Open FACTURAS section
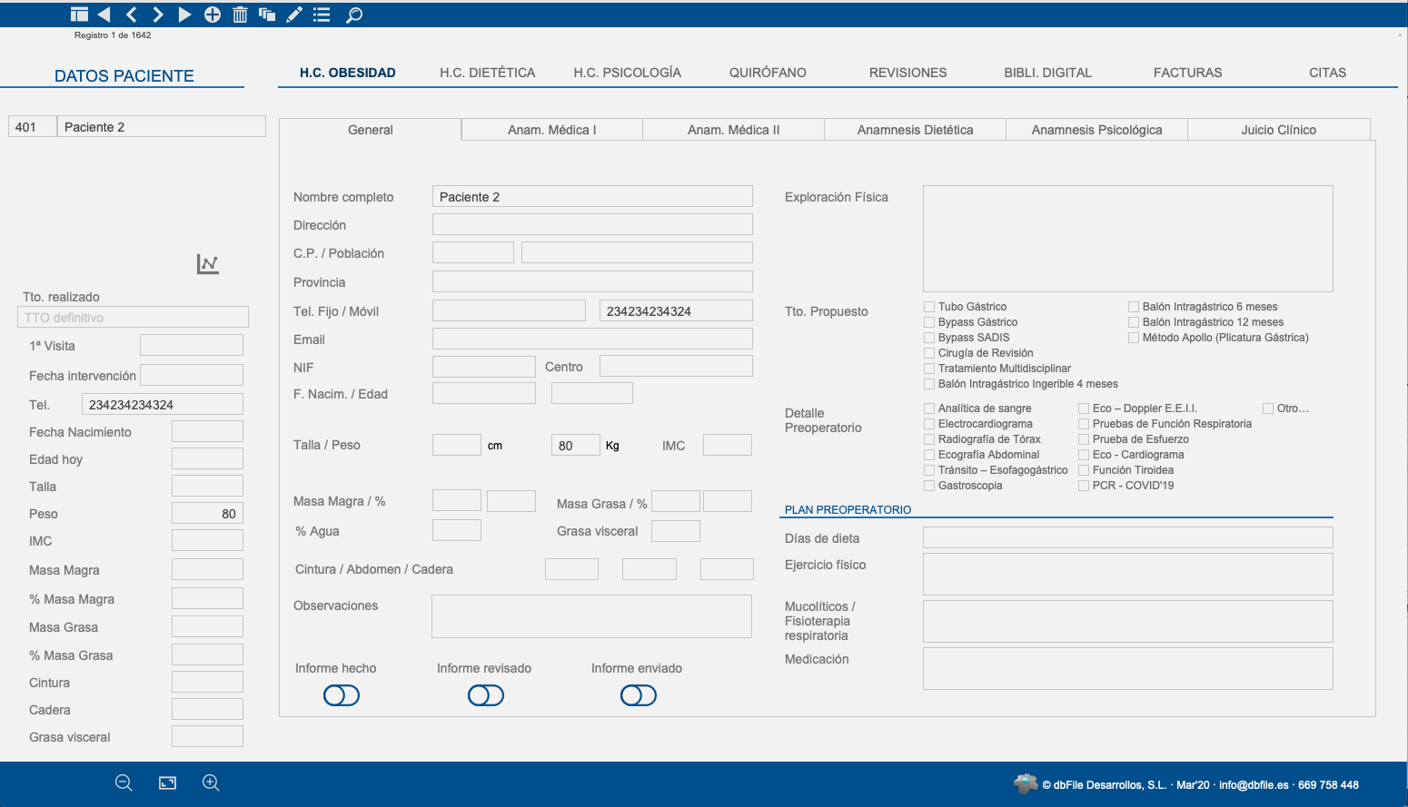Image resolution: width=1408 pixels, height=807 pixels. point(1188,73)
